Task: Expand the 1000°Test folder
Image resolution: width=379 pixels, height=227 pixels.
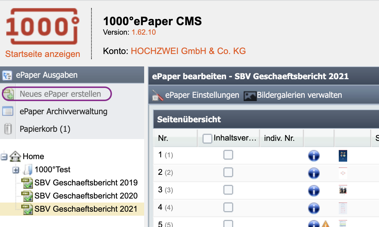Action: click(16, 170)
